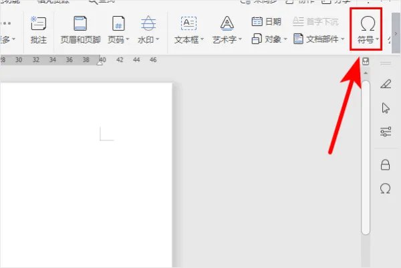Click the 页码 page number icon
This screenshot has width=401, height=268.
click(118, 23)
